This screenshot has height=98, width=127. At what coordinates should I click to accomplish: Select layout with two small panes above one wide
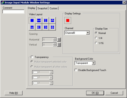pyautogui.click(x=52, y=20)
